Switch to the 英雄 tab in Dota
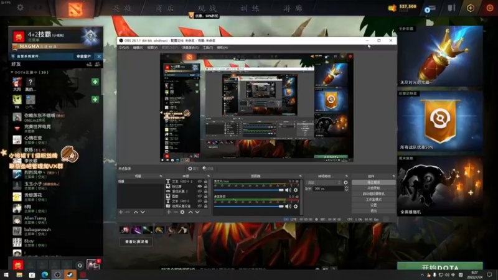 click(122, 8)
